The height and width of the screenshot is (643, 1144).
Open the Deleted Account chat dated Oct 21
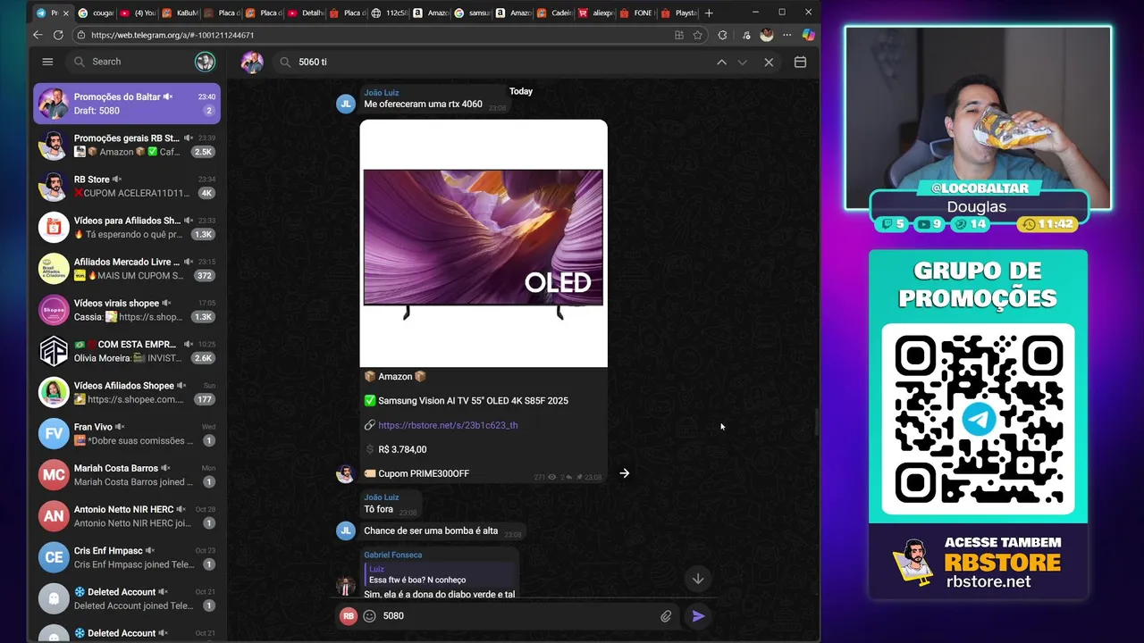coord(127,598)
